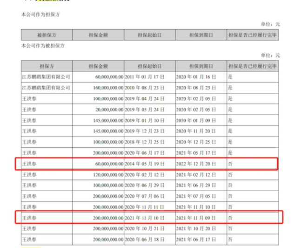Click start date 2010年08月23日
The width and height of the screenshot is (307, 248).
[145, 88]
